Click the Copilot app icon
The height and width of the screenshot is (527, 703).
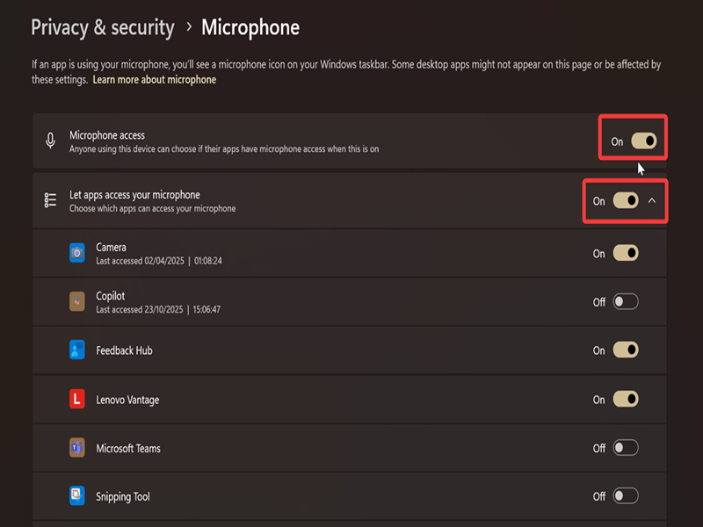tap(77, 301)
